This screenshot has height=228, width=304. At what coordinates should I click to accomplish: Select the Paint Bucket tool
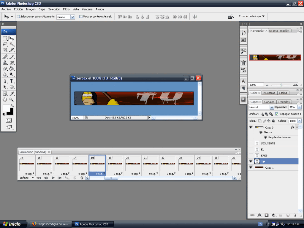click(x=12, y=69)
